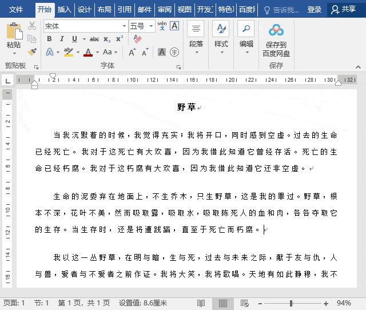Click the Cut scissors icon

(x=32, y=26)
